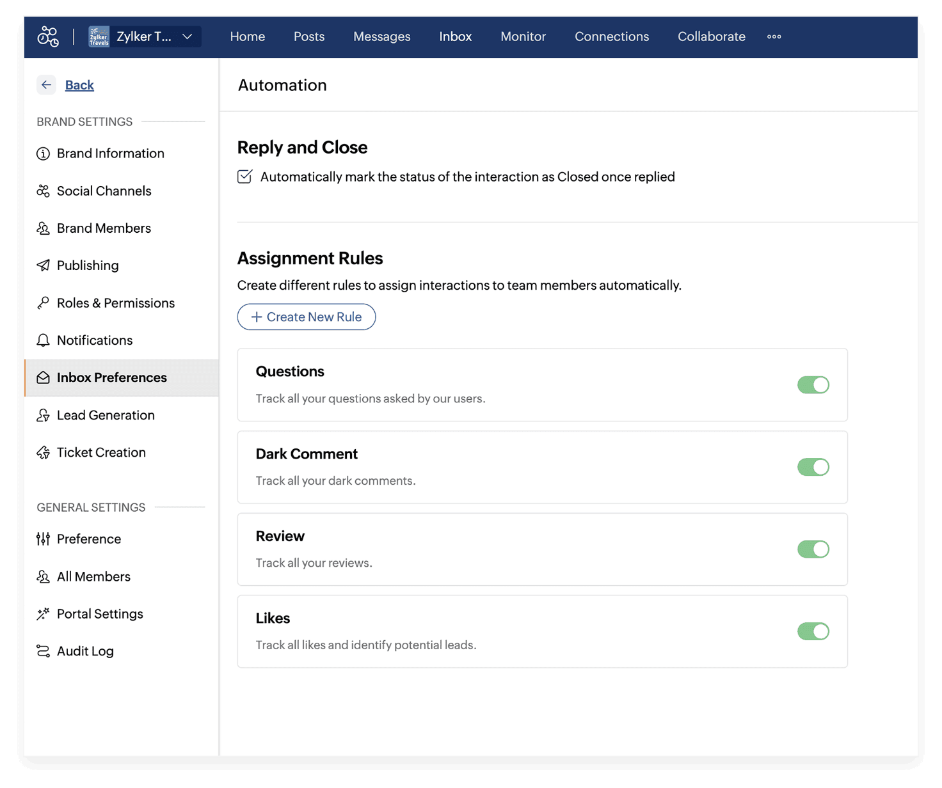The height and width of the screenshot is (788, 942).
Task: Click the Audit Log icon
Action: [43, 651]
